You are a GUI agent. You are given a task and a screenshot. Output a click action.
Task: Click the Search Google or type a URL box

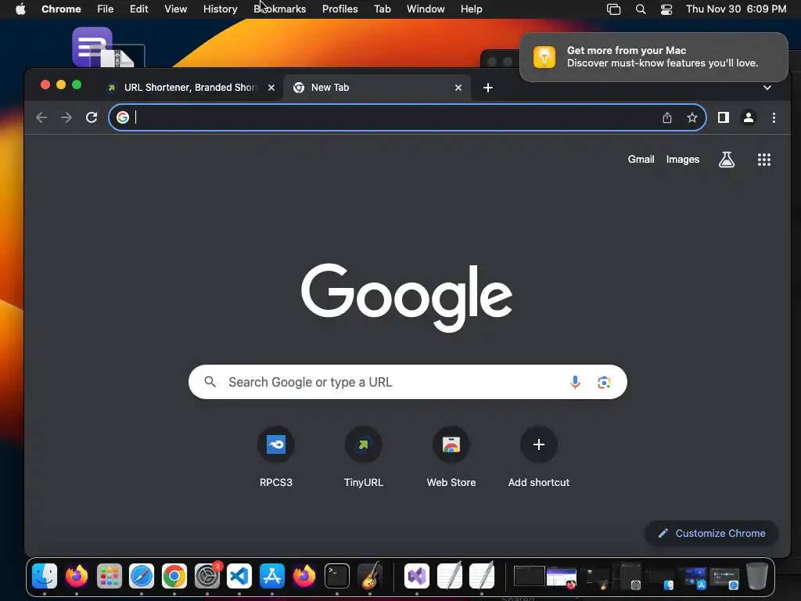tap(408, 382)
